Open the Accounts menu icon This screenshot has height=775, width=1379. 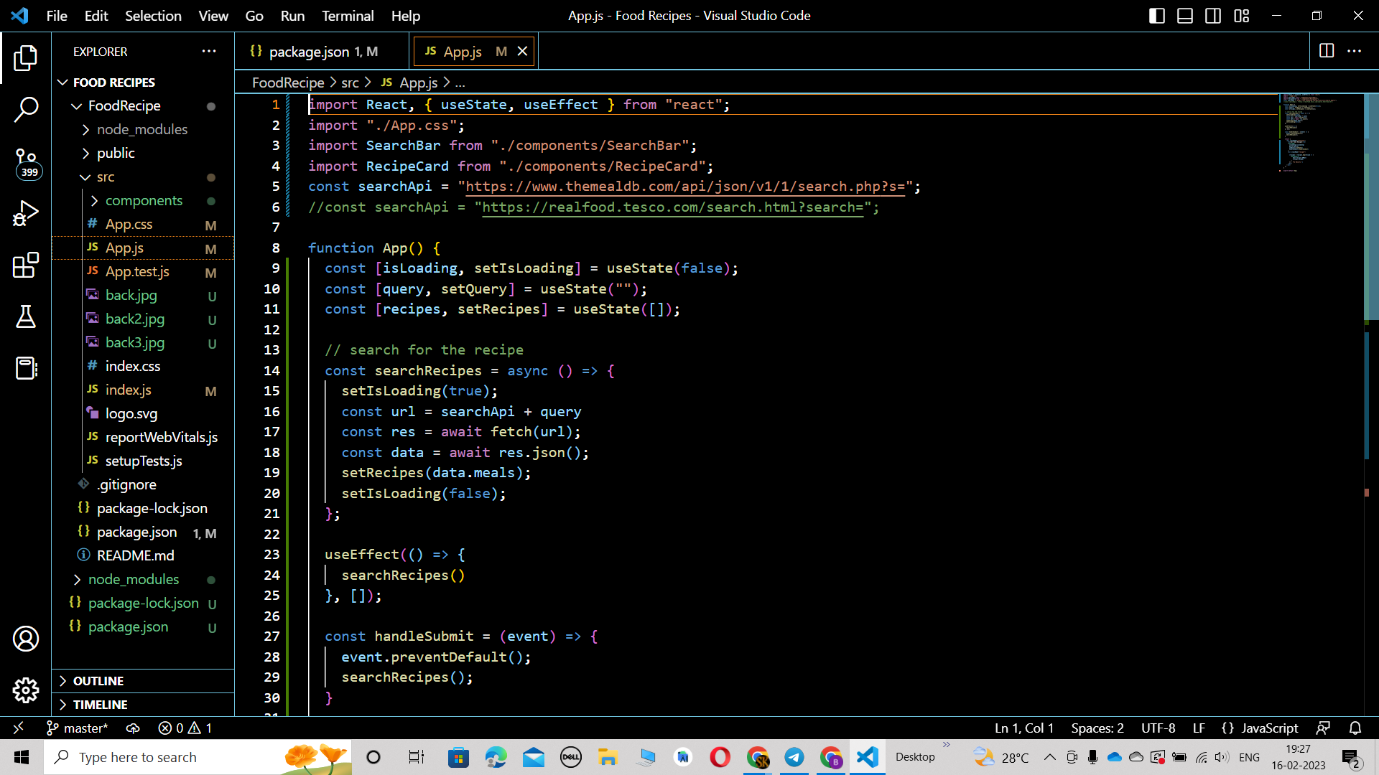(26, 639)
